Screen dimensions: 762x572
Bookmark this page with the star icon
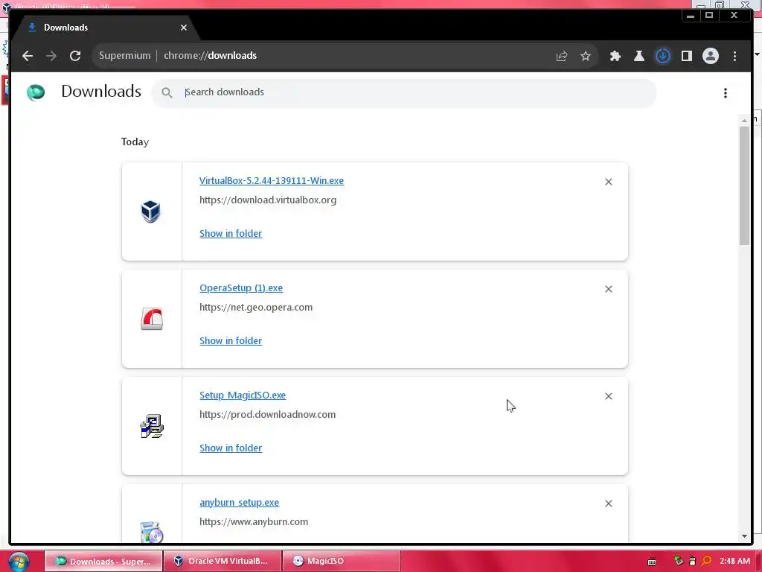(x=586, y=56)
